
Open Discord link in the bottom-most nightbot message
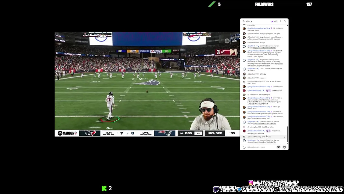click(x=264, y=142)
